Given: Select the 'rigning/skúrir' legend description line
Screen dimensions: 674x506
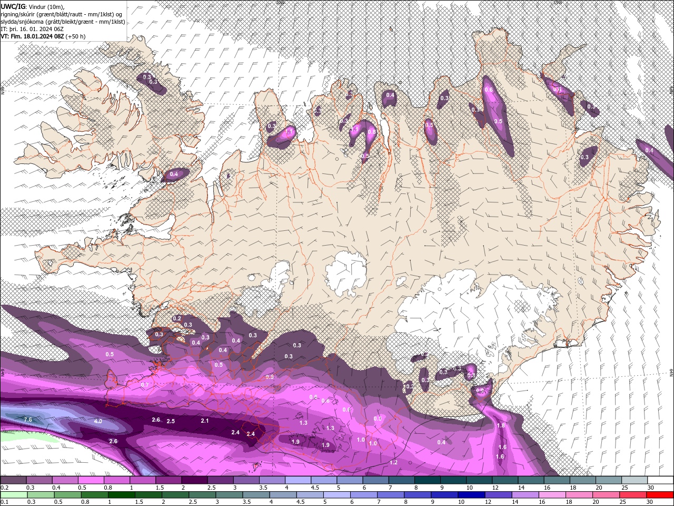Looking at the screenshot, I should click(62, 14).
